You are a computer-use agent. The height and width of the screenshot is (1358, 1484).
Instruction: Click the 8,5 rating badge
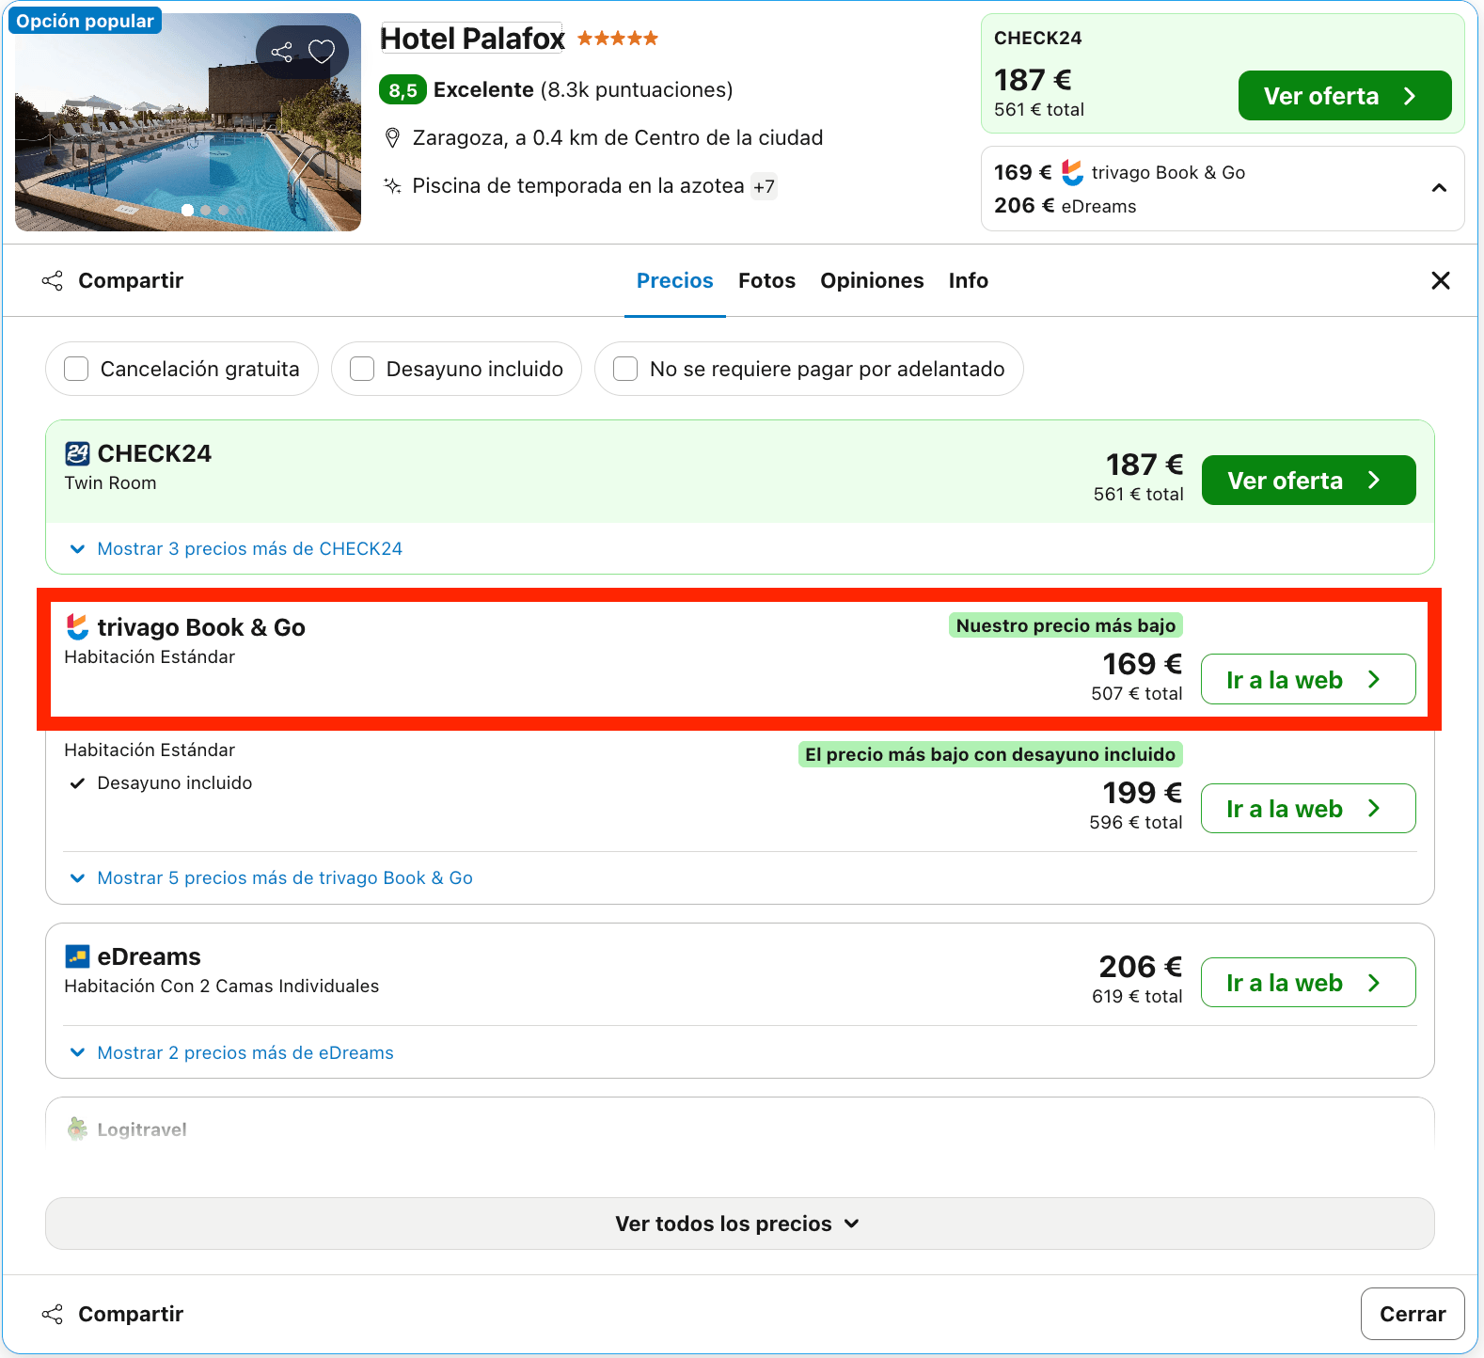(403, 90)
